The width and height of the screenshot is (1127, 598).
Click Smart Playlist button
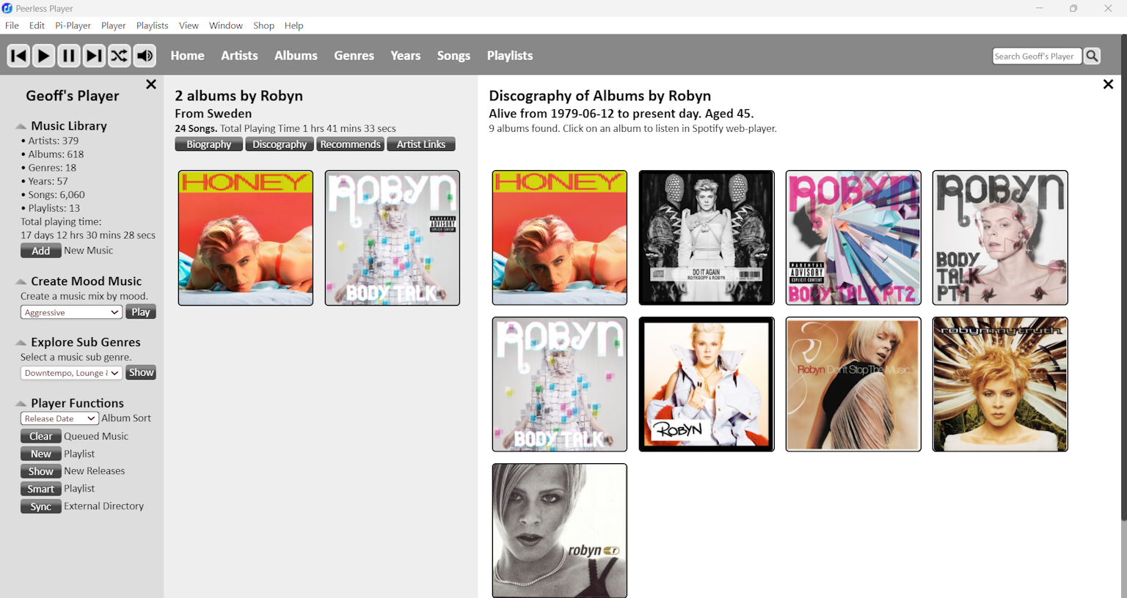(x=41, y=490)
